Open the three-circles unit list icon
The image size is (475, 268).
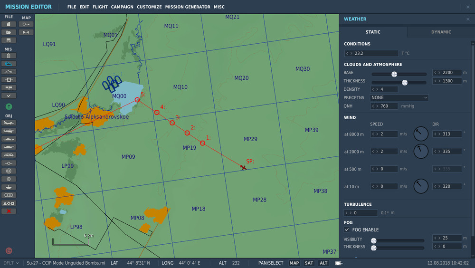click(9, 195)
